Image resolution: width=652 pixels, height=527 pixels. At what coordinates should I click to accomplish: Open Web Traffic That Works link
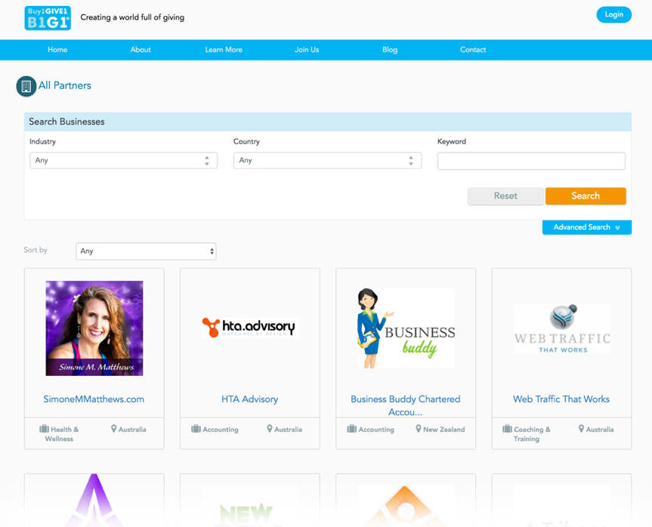[x=561, y=399]
